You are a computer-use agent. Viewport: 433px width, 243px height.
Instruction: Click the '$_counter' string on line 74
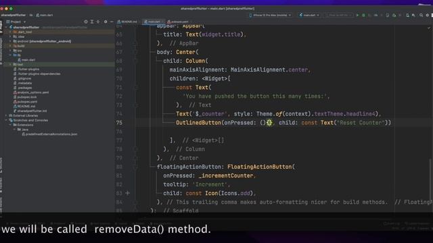pyautogui.click(x=210, y=114)
